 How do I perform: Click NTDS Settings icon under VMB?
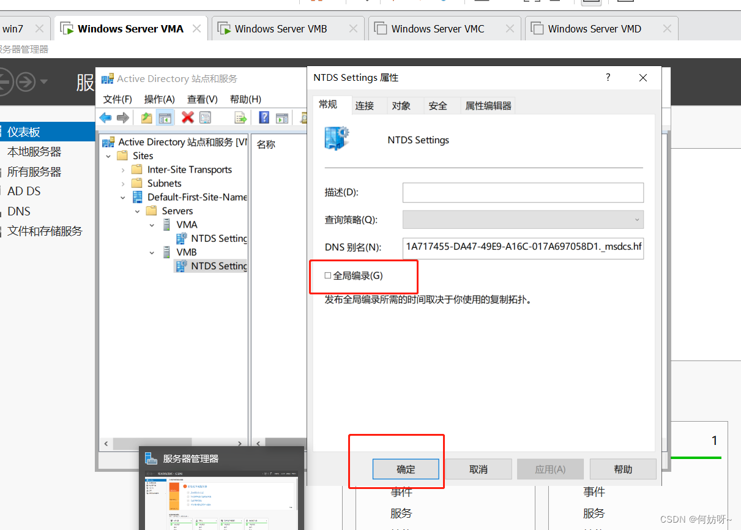click(x=182, y=266)
